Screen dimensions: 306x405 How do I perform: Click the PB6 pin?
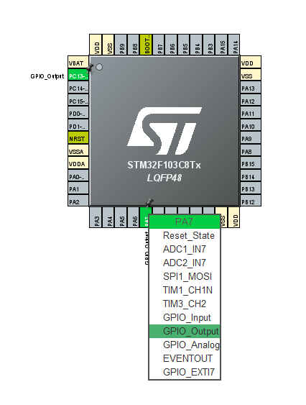tap(172, 45)
